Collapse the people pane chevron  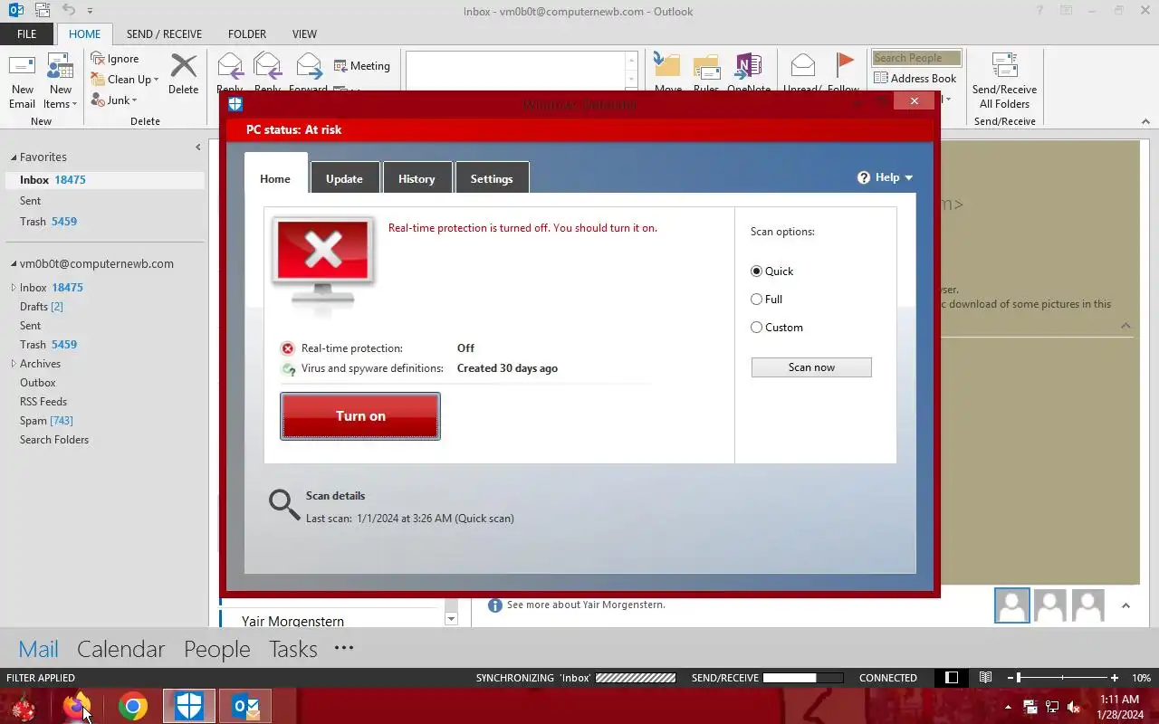[1125, 605]
